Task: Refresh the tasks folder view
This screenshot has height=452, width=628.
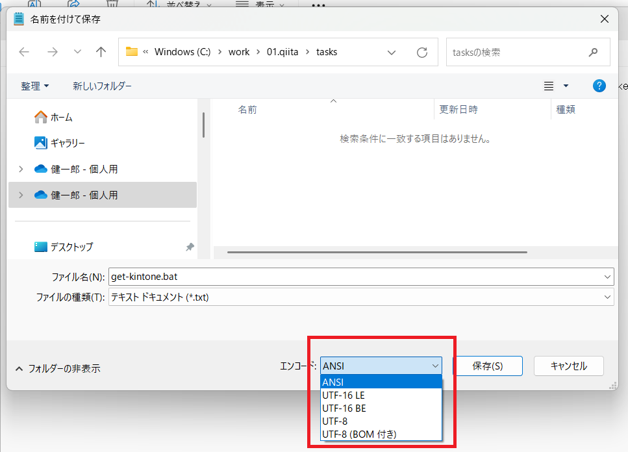Action: [421, 52]
